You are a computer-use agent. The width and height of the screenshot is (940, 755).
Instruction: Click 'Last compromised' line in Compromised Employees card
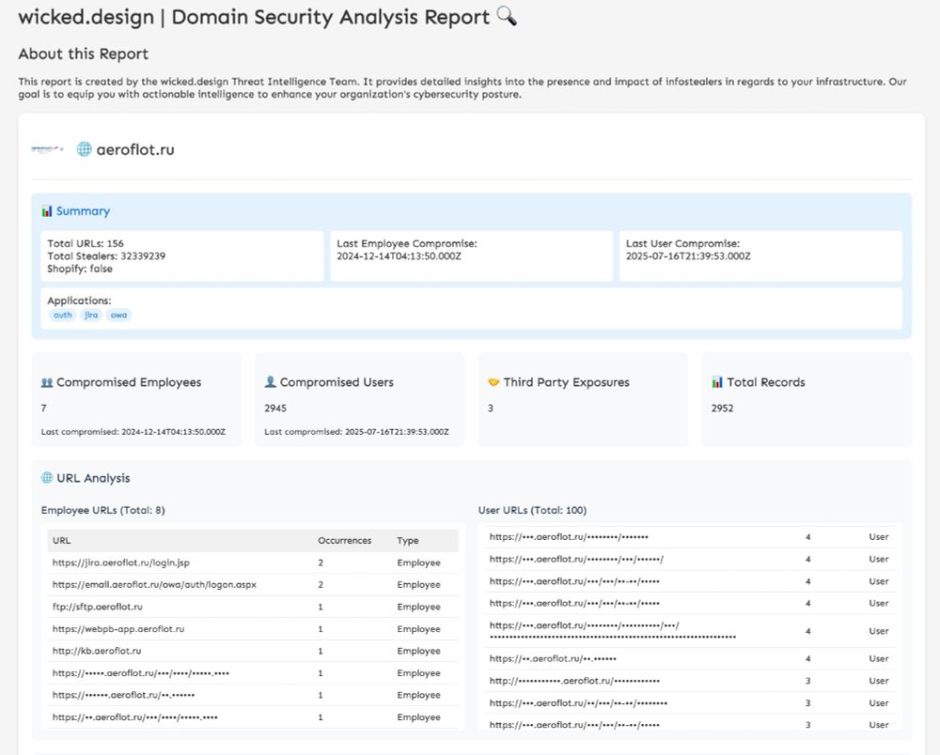tap(133, 432)
